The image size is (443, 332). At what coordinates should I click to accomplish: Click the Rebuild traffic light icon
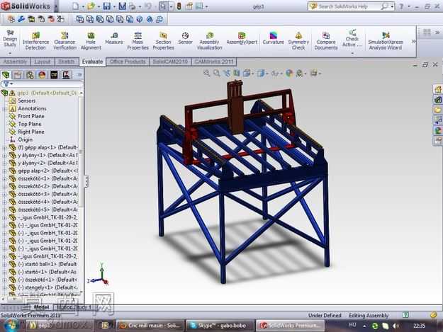coord(179,6)
